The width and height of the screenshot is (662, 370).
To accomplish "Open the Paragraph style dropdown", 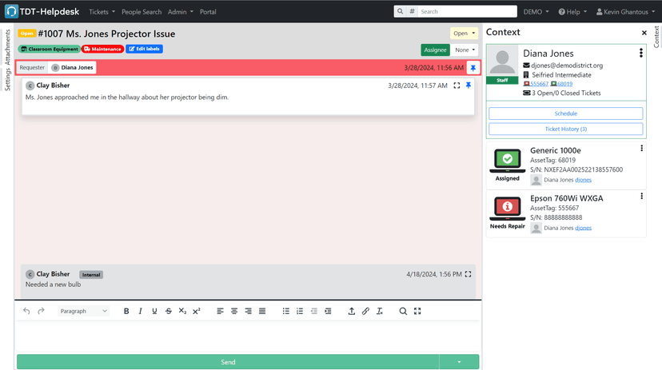I will point(83,311).
